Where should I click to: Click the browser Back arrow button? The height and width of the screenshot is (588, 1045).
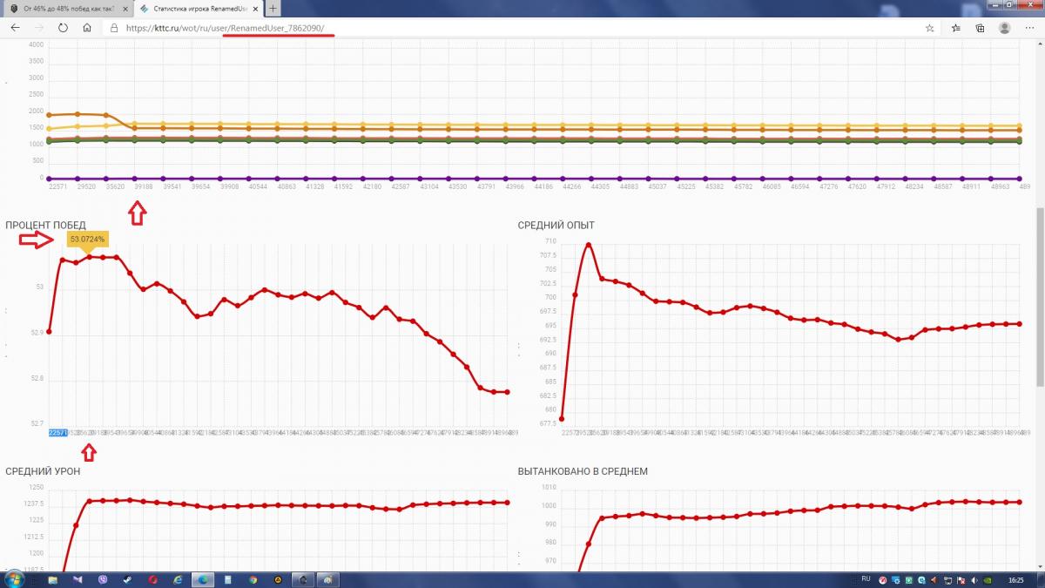15,27
